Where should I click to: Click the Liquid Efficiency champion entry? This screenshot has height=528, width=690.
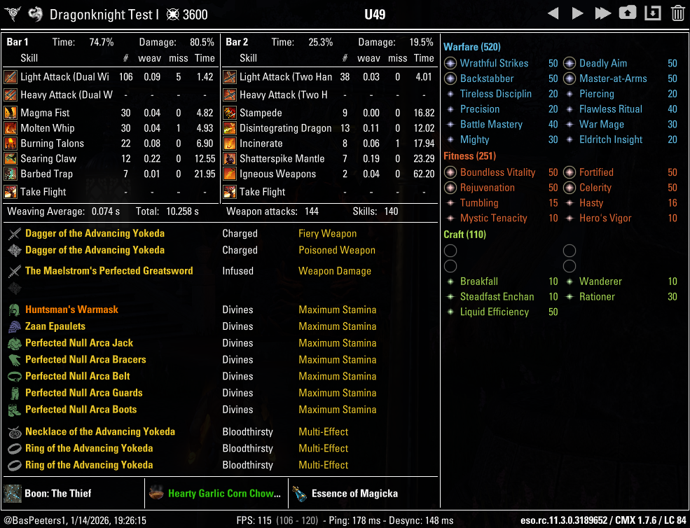point(501,312)
